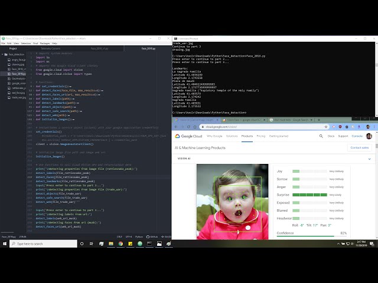Viewport: 378px width, 283px height.
Task: Open the google_vision file in tree
Action: pos(17,83)
